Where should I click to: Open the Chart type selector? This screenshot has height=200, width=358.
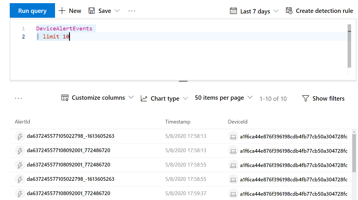click(x=164, y=99)
